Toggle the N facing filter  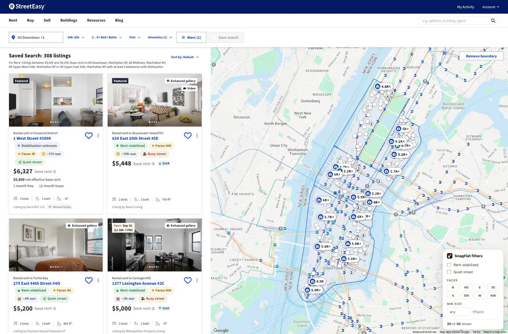coord(453,287)
